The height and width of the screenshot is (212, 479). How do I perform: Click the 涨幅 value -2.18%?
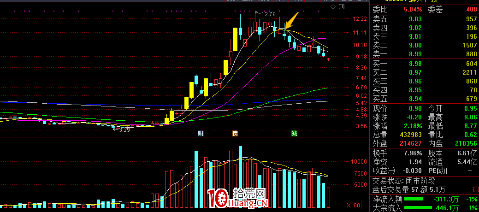[x=412, y=126]
